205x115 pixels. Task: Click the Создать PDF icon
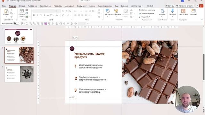coord(162,11)
